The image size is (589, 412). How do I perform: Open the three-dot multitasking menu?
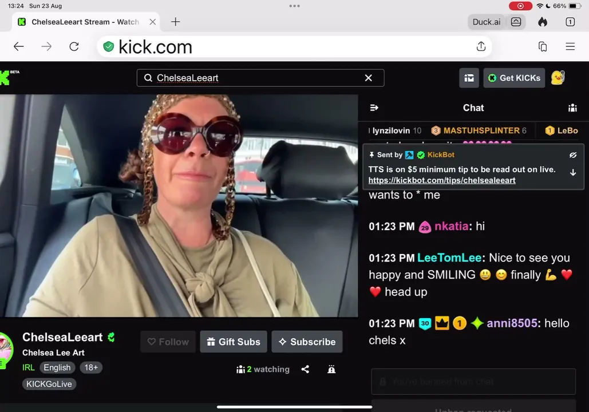coord(294,6)
